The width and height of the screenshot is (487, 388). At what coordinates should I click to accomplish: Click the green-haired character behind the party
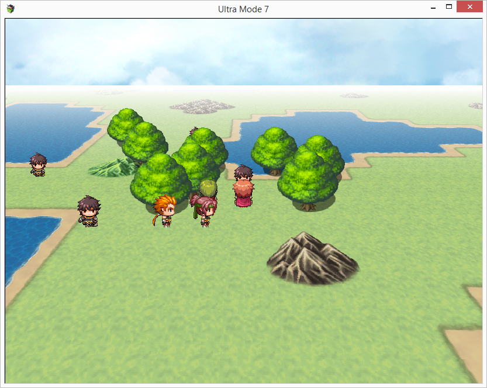[x=208, y=188]
